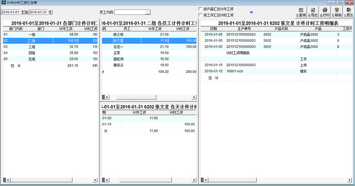Image resolution: width=355 pixels, height=186 pixels.
Task: Click the 计件工资 column header in department table
Action: tap(66, 29)
